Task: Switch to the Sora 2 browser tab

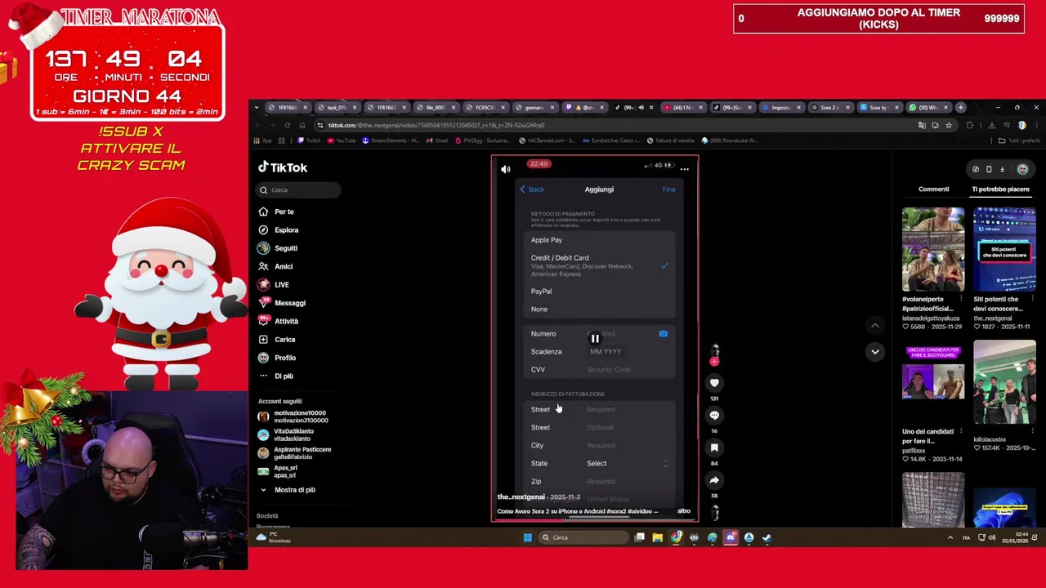Action: (x=830, y=107)
